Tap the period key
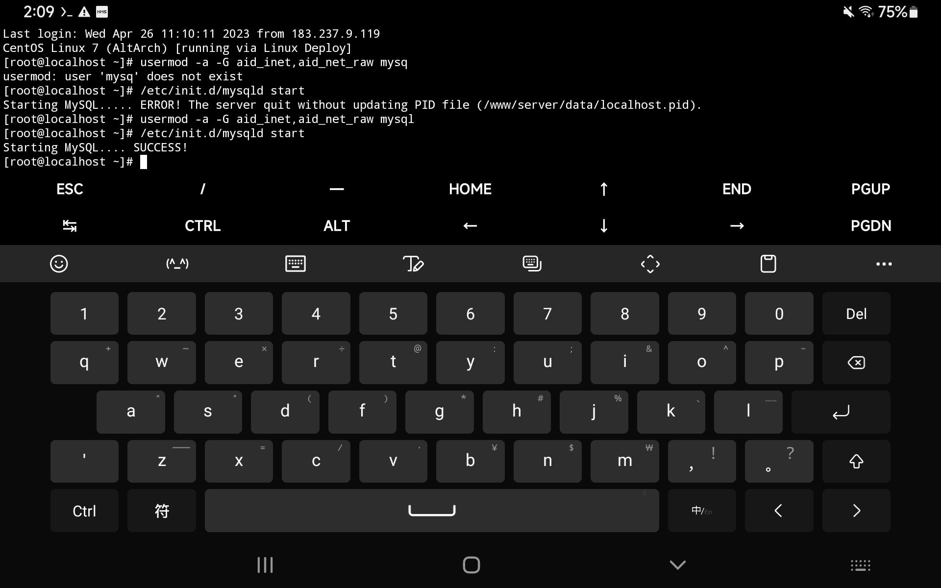 tap(779, 461)
